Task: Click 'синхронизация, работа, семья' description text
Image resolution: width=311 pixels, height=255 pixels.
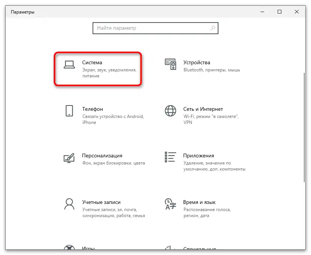Action: pos(114,216)
